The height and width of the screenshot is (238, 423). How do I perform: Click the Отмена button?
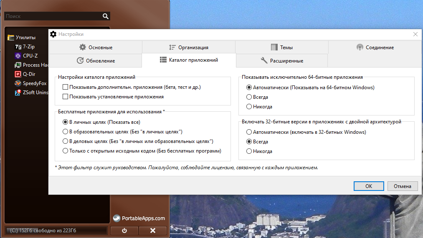pos(403,186)
